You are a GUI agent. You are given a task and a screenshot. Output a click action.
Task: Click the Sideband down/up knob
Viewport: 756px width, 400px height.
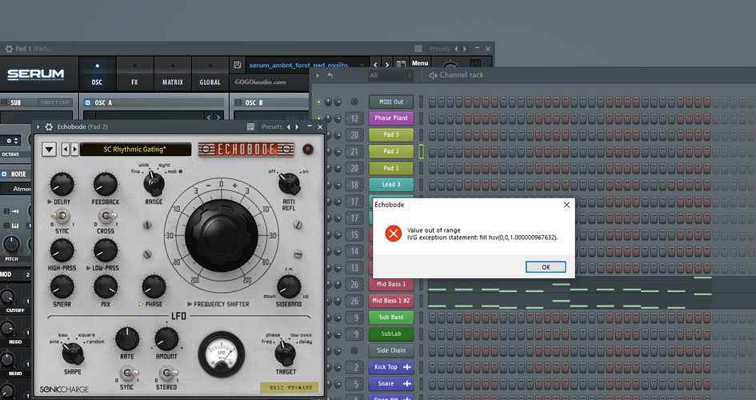pos(289,286)
